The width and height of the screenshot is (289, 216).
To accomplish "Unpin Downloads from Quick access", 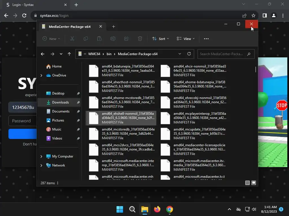I will [x=78, y=102].
